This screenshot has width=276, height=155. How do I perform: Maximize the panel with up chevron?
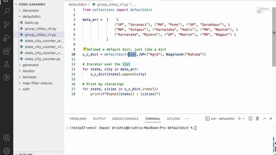[x=264, y=119]
